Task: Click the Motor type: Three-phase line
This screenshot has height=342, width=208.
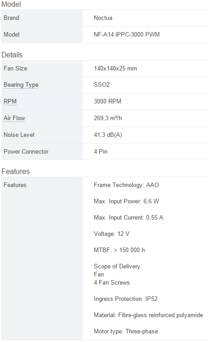Action: coord(126,331)
